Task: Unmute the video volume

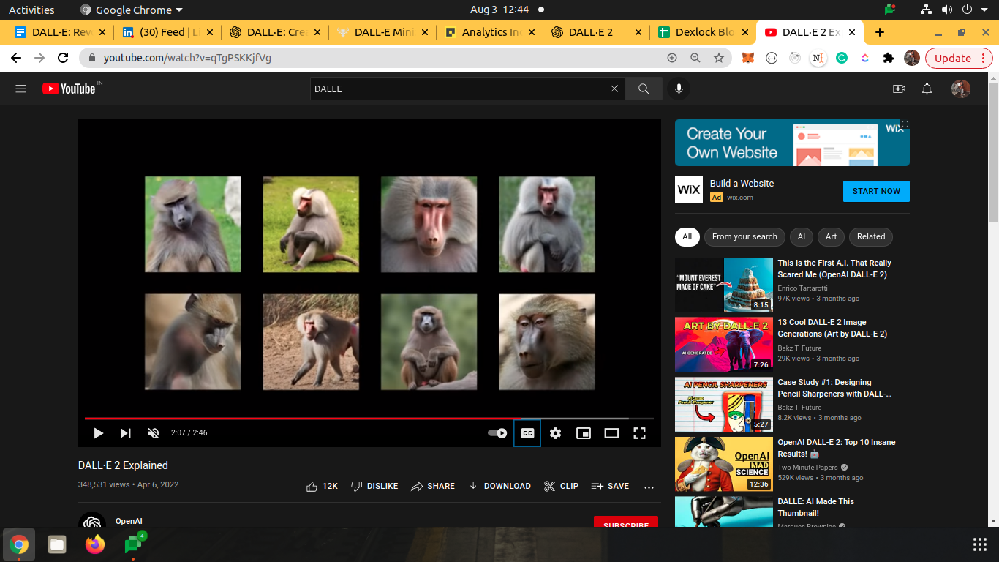Action: [153, 433]
